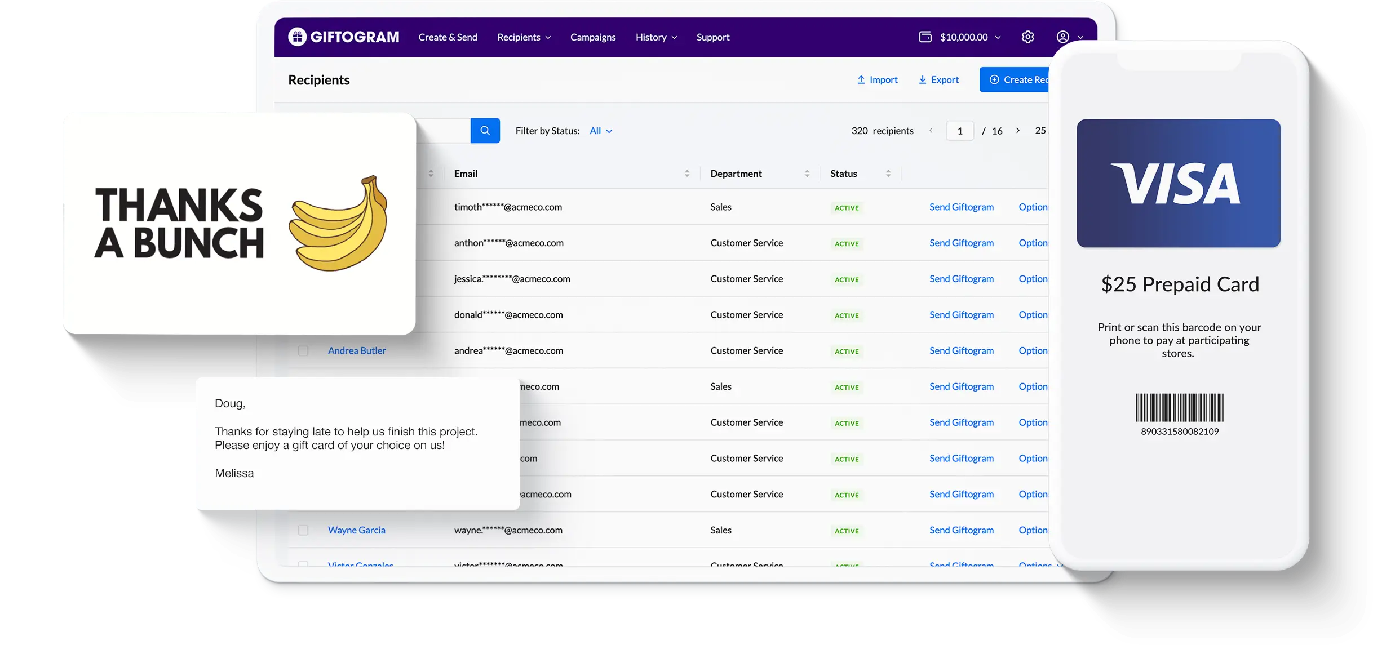Send Giftogram to Andrea Butler
Screen dimensions: 1373x645
[x=961, y=350]
